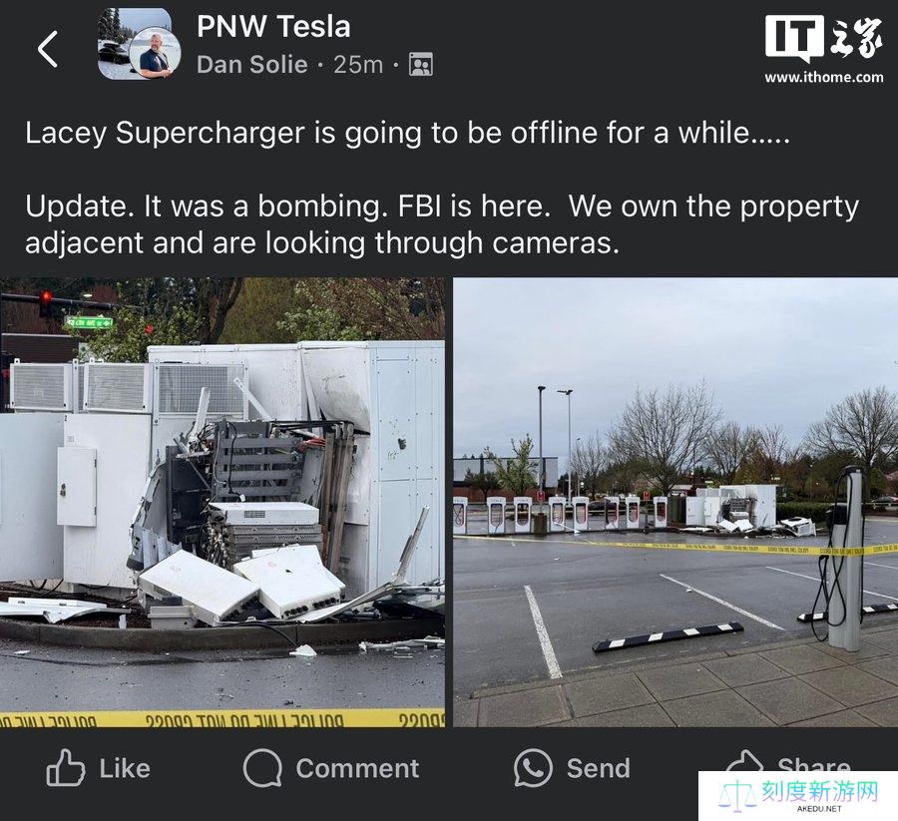Tap the back arrow icon
The width and height of the screenshot is (898, 821).
point(48,49)
